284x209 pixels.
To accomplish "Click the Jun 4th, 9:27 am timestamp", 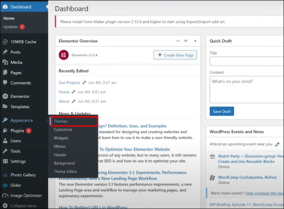I will click(x=102, y=83).
